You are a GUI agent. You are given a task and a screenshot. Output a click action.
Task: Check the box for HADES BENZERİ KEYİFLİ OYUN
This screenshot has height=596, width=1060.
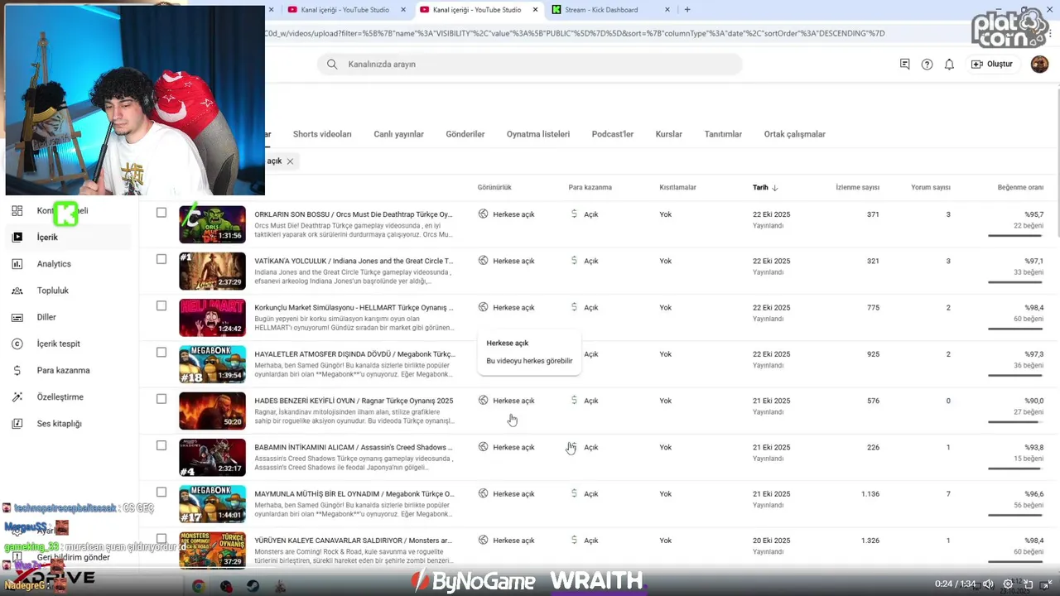pos(161,399)
